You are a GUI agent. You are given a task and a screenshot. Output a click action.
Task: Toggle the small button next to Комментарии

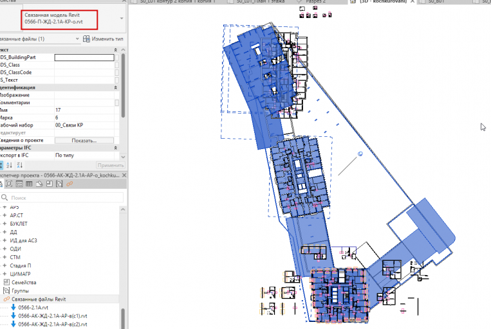(117, 103)
